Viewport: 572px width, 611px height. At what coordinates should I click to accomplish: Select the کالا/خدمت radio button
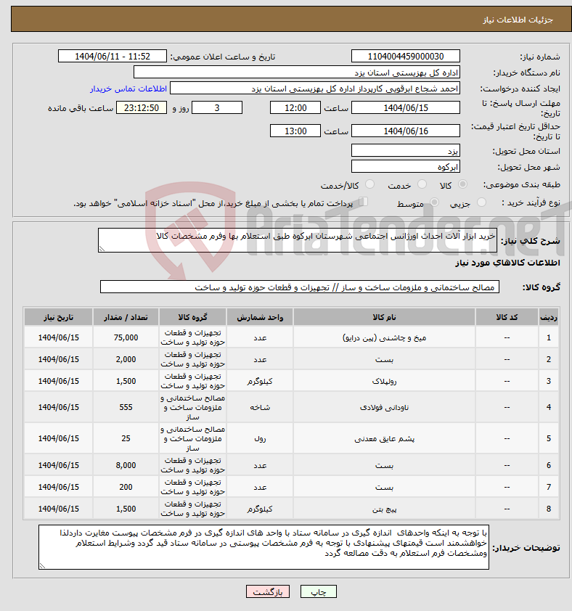click(369, 184)
